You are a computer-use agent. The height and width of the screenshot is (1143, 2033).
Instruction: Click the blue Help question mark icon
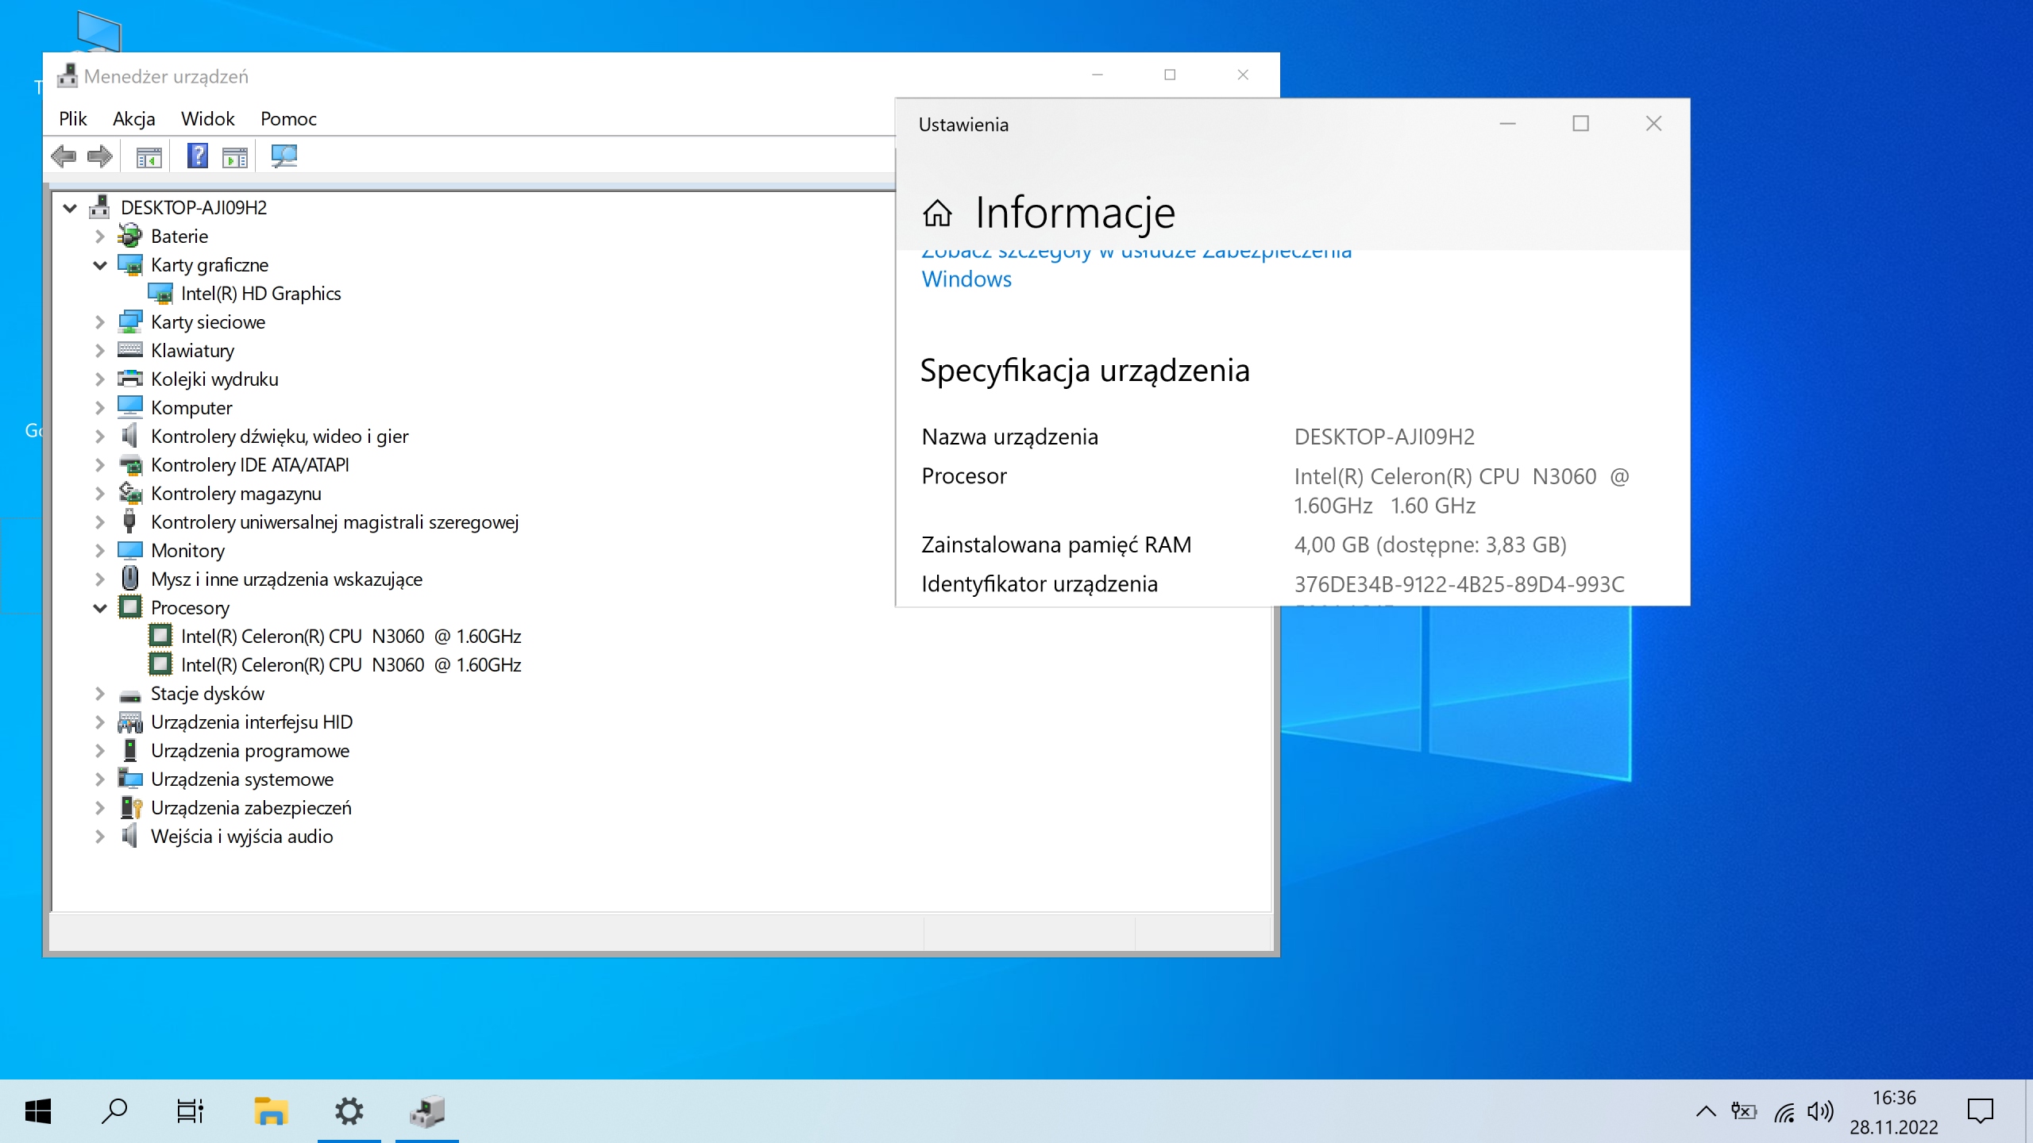click(197, 156)
